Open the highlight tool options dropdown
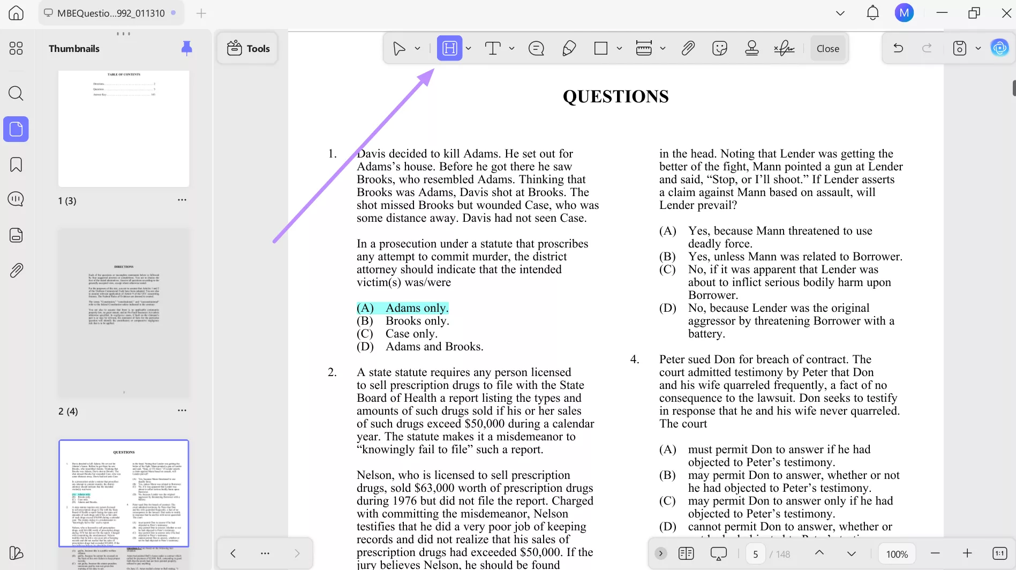The width and height of the screenshot is (1016, 570). click(469, 48)
